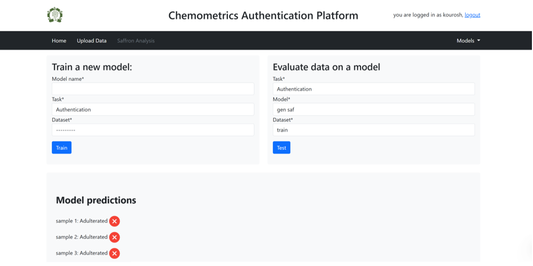The image size is (533, 266).
Task: Open the Dataset dropdown showing train
Action: point(373,130)
